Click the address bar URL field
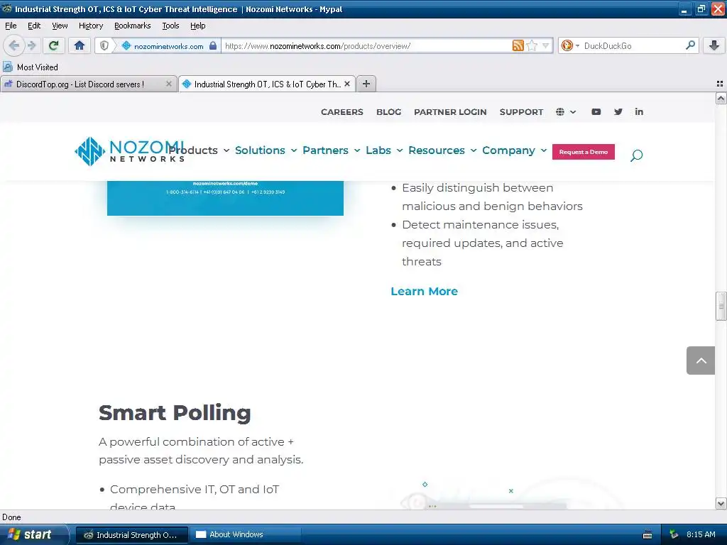 (366, 45)
